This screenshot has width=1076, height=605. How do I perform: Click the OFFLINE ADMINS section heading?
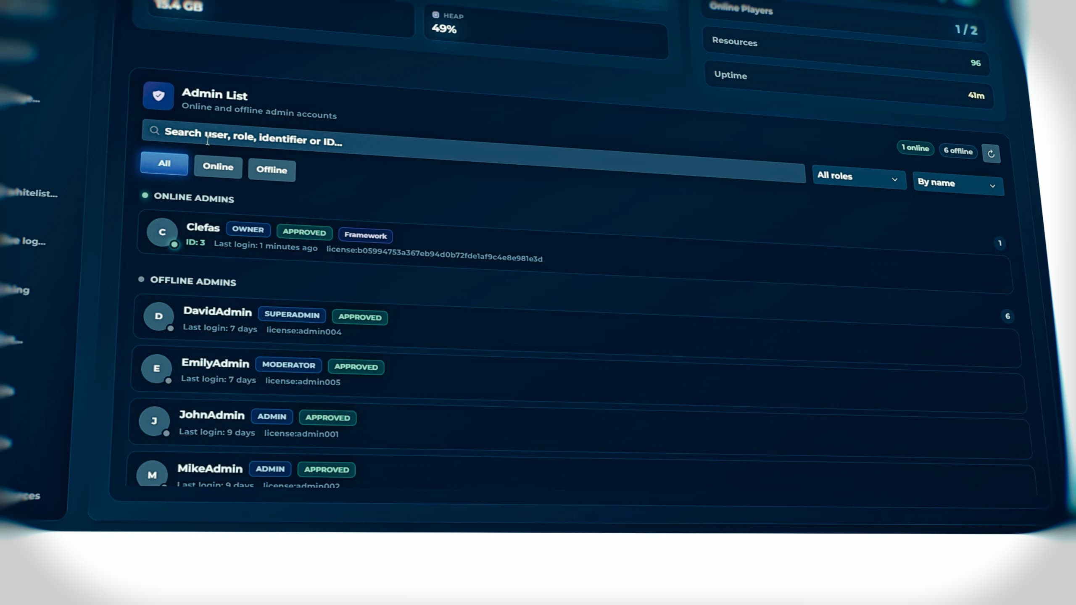[x=193, y=281]
